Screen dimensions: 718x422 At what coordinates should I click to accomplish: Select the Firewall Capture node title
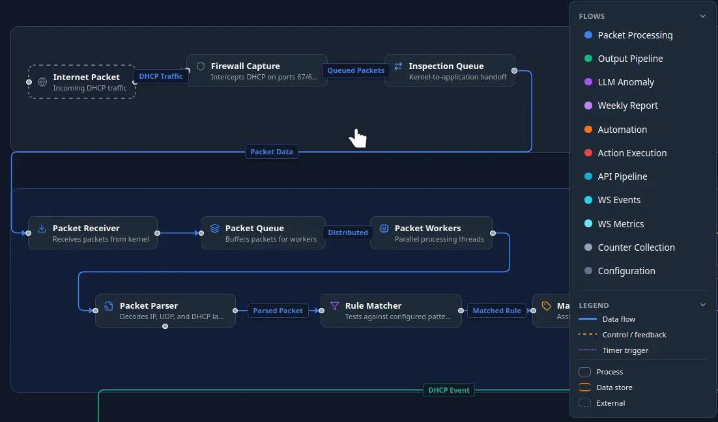tap(246, 66)
